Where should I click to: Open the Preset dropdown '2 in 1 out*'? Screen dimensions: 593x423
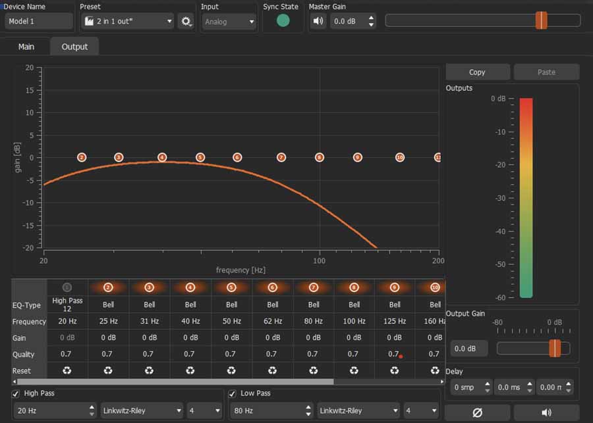[127, 21]
